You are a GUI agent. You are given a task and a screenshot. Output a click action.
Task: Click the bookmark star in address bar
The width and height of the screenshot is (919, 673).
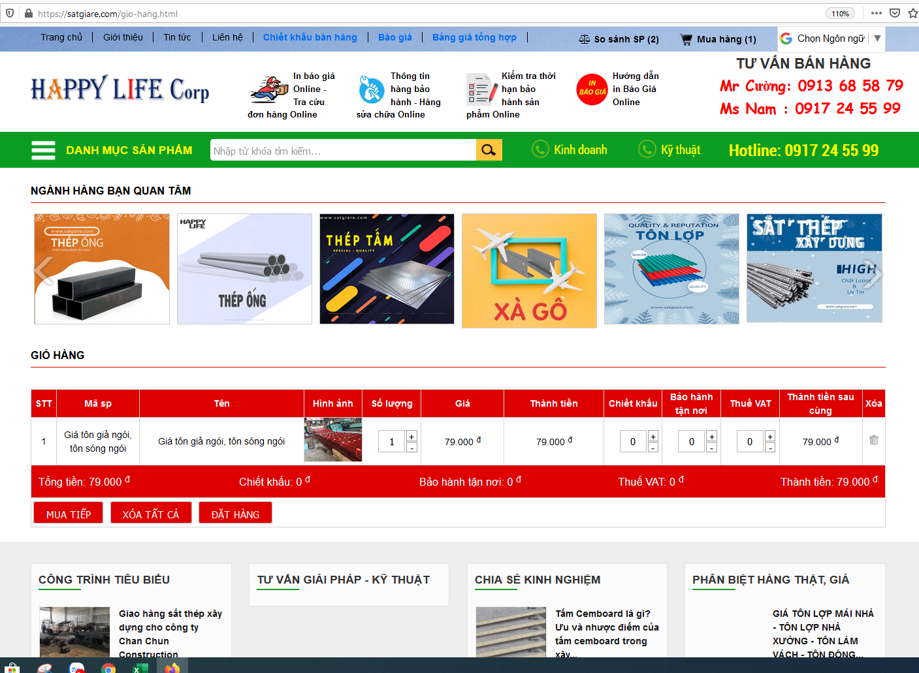[912, 13]
